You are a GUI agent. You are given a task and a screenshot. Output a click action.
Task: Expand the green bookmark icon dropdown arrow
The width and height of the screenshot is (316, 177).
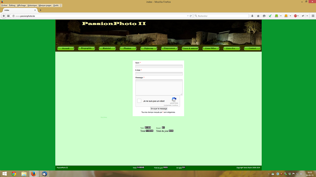281,16
